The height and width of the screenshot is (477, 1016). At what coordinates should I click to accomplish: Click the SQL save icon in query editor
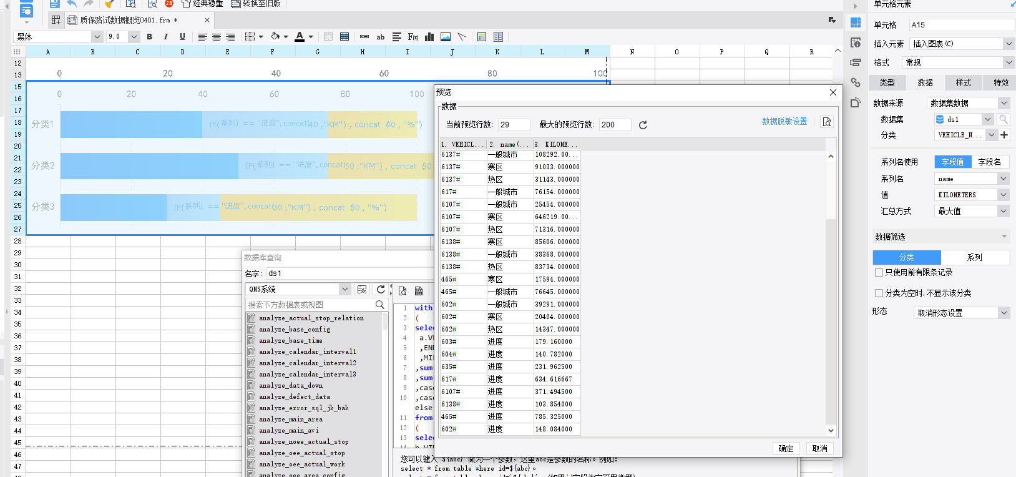pos(419,291)
